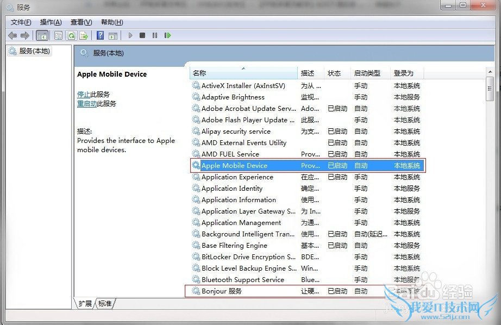
Task: Open the 操作(A) menu
Action: pos(51,22)
